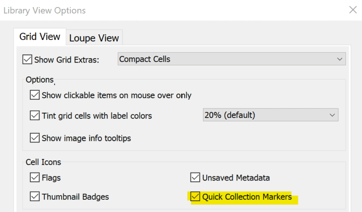Turn off Show image info tooltips
The width and height of the screenshot is (362, 212).
click(35, 138)
